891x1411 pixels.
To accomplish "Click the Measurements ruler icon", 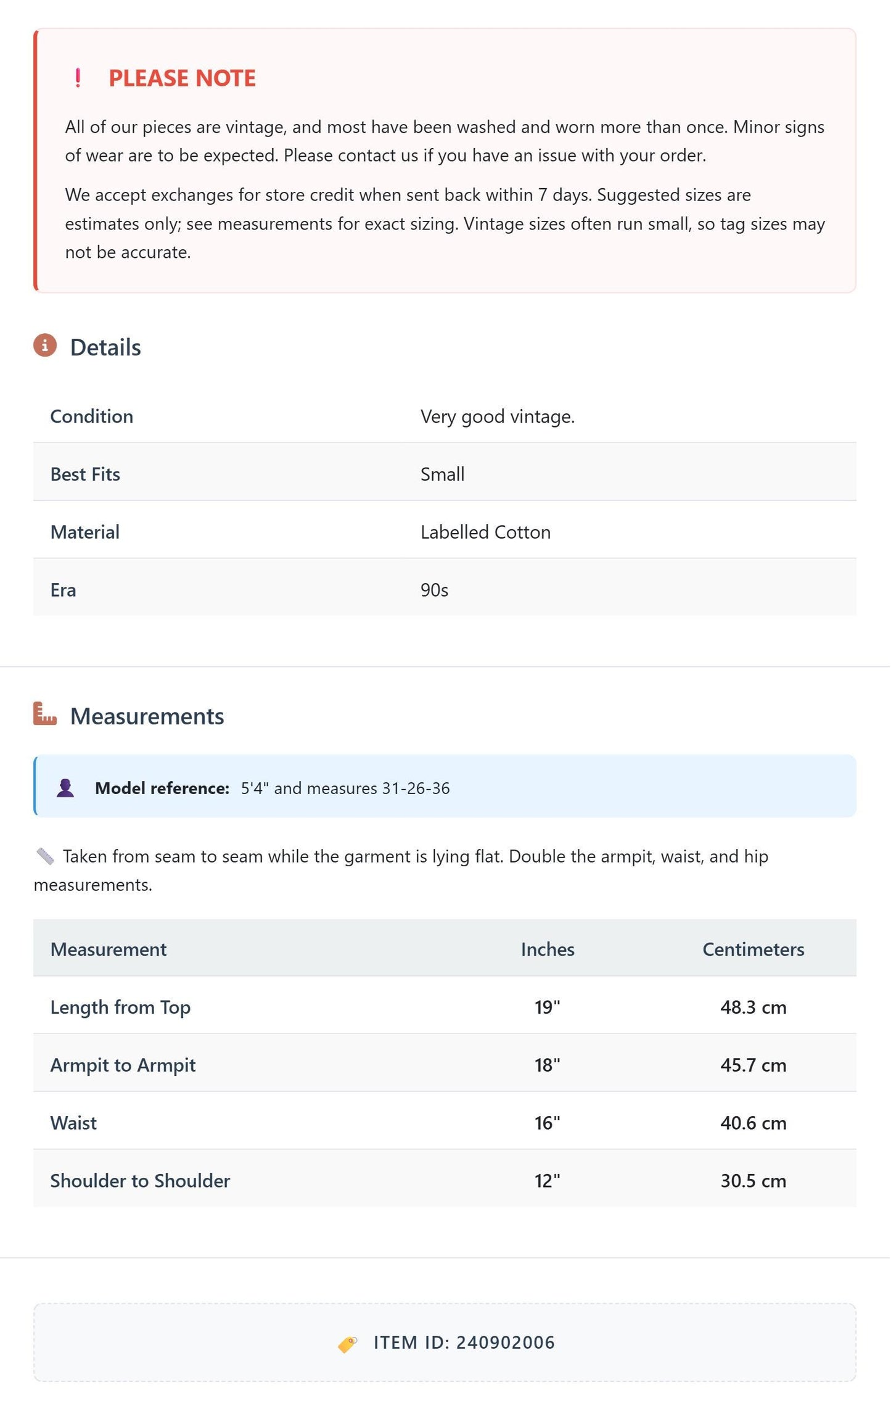I will pyautogui.click(x=45, y=714).
